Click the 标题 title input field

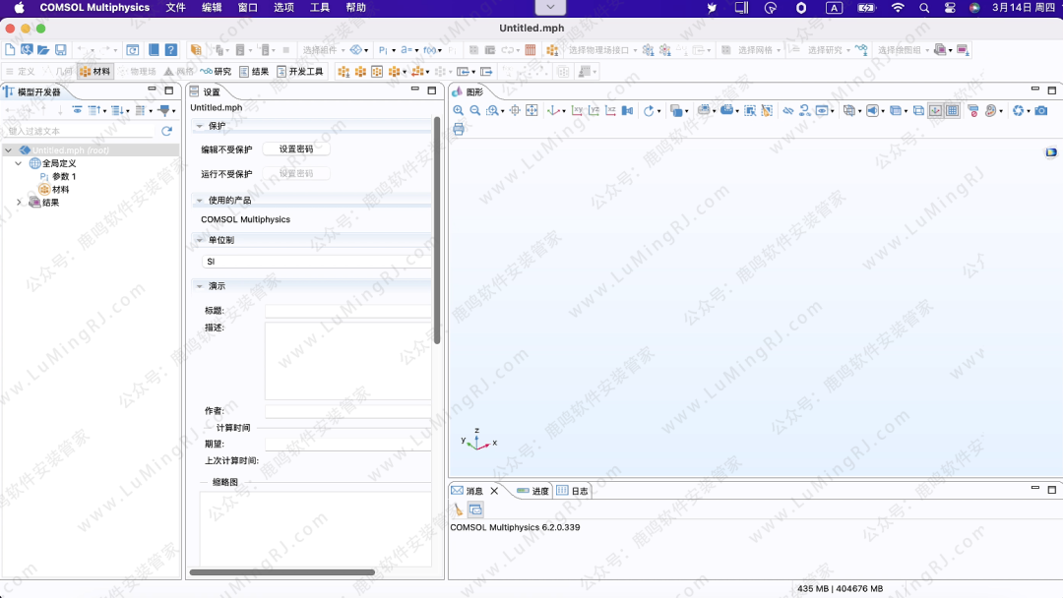pos(347,311)
